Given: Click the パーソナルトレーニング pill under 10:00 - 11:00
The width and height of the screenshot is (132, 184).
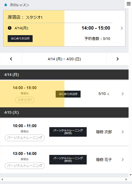Looking at the screenshot, I should click(x=25, y=138).
